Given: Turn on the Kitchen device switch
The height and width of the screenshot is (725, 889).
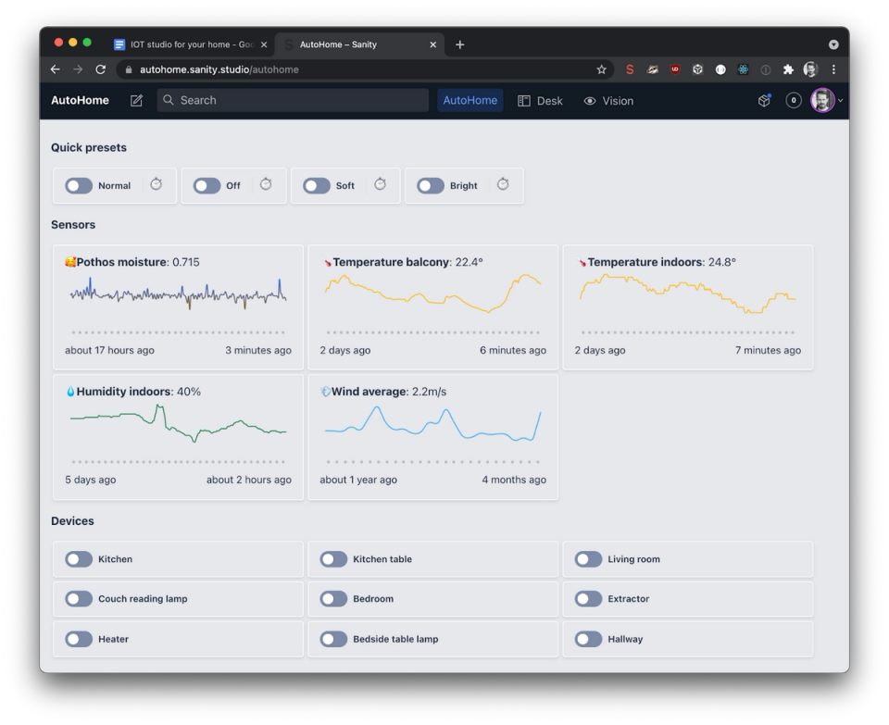Looking at the screenshot, I should [79, 559].
